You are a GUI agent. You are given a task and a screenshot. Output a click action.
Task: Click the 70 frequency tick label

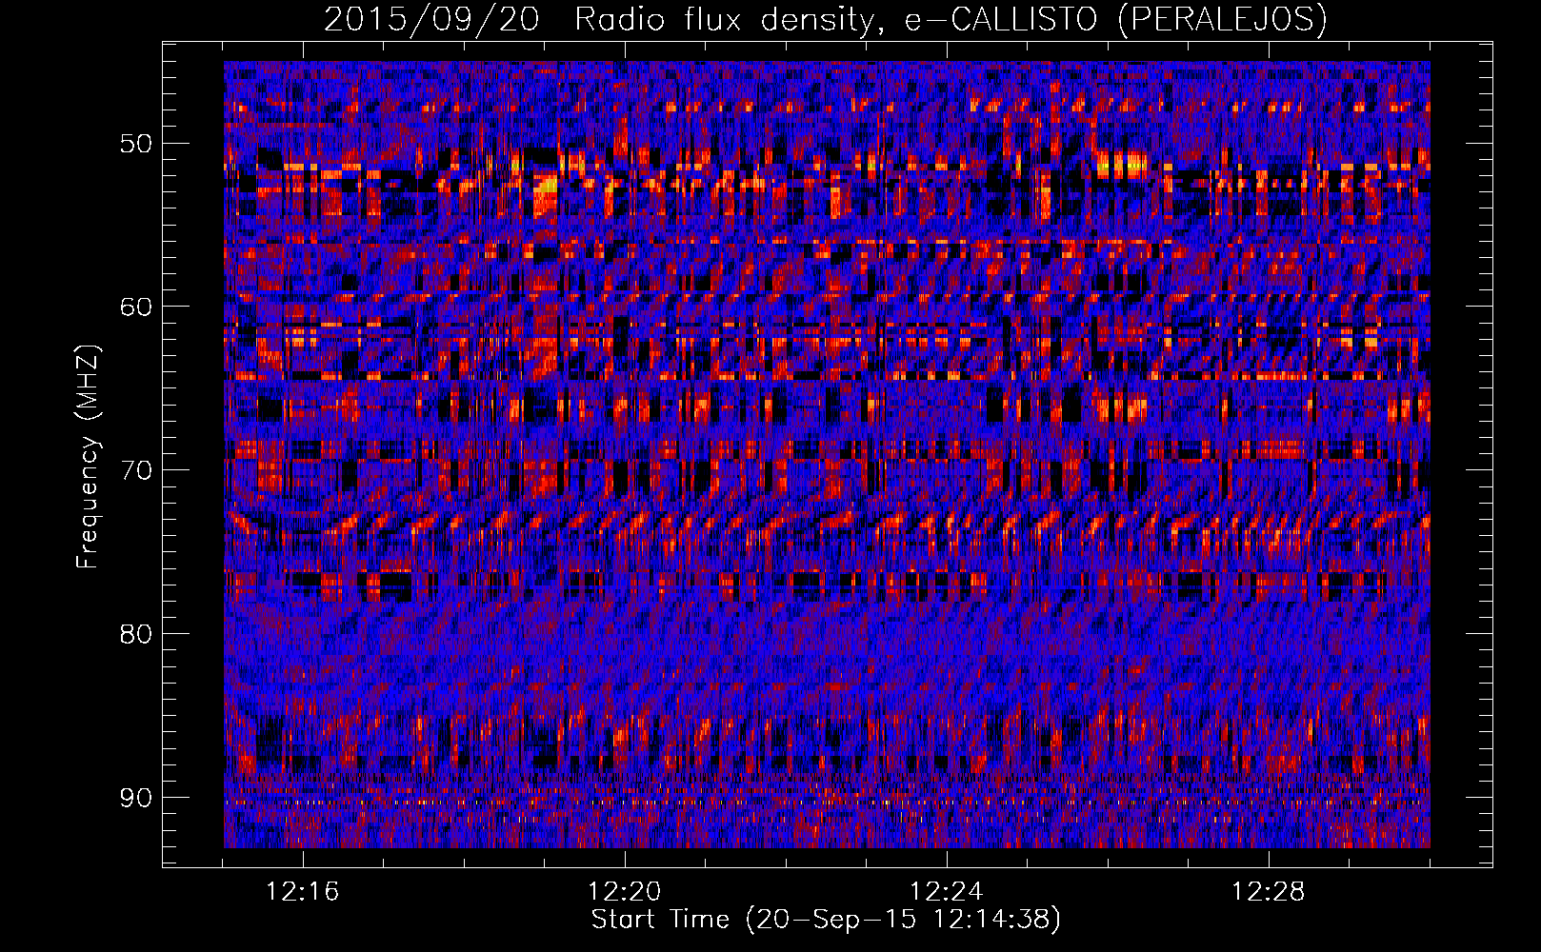click(136, 470)
